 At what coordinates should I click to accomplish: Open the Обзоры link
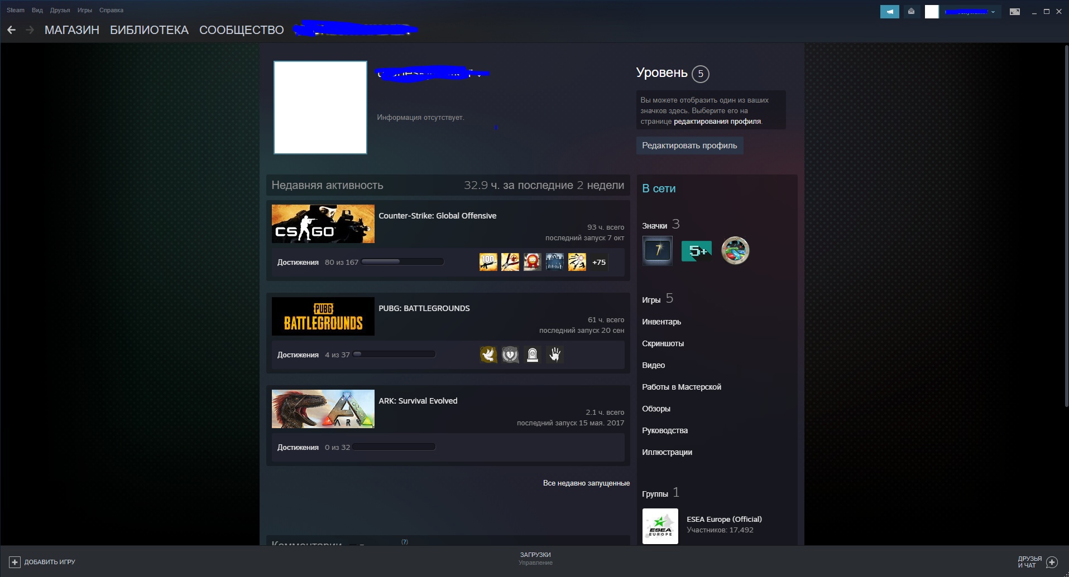click(656, 409)
